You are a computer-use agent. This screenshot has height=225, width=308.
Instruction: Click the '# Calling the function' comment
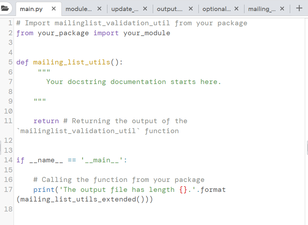pos(119,180)
